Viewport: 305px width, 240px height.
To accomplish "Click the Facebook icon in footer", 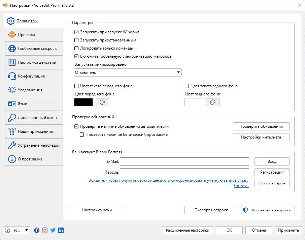I will pyautogui.click(x=37, y=230).
